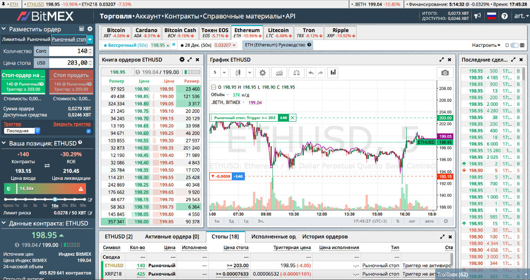Redo chart action

point(320,72)
